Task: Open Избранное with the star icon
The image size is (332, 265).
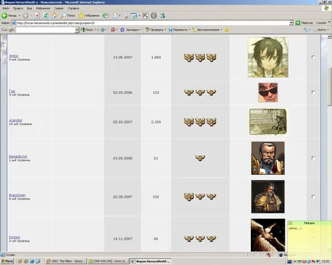Action: [x=89, y=16]
